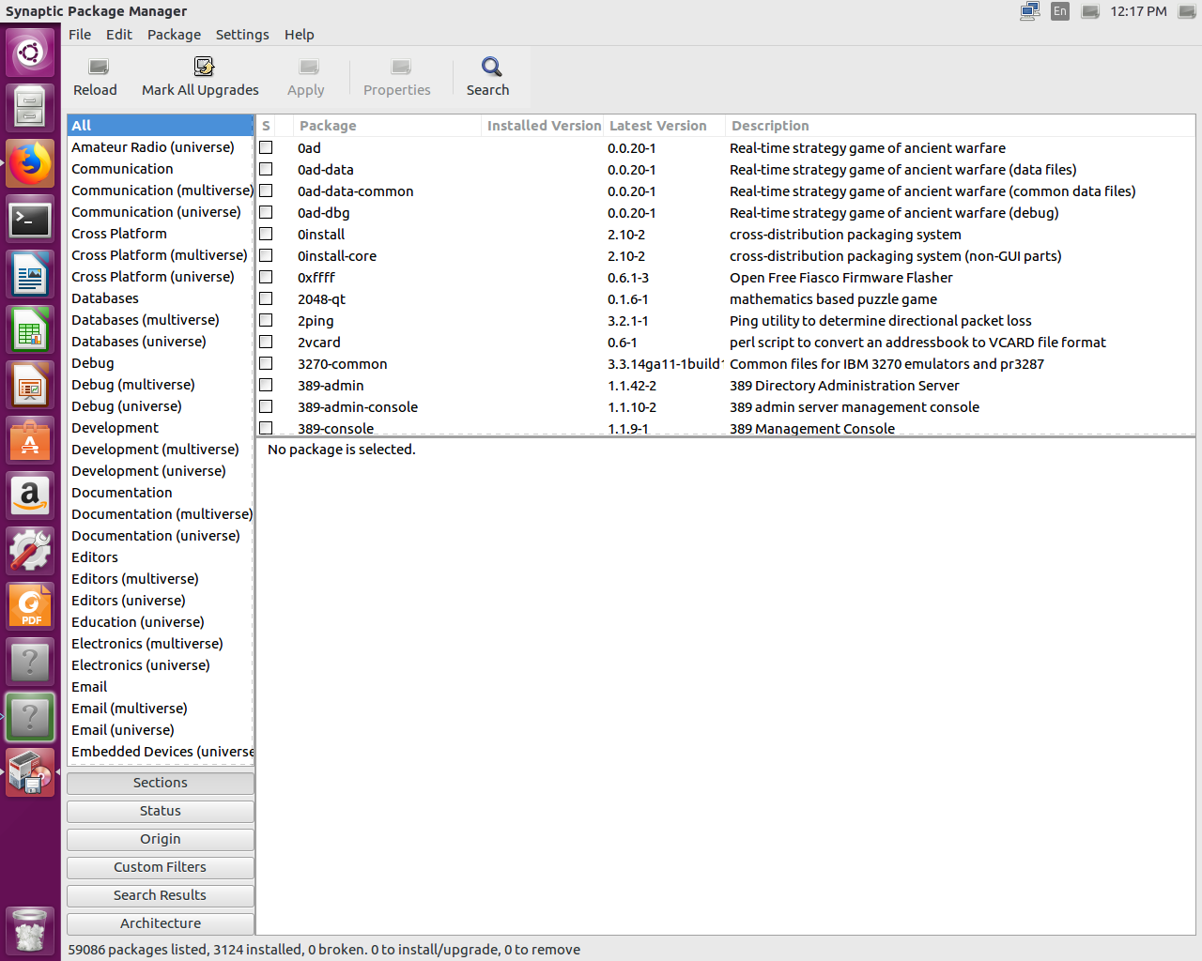Toggle status checkbox for 0xffff

[266, 277]
